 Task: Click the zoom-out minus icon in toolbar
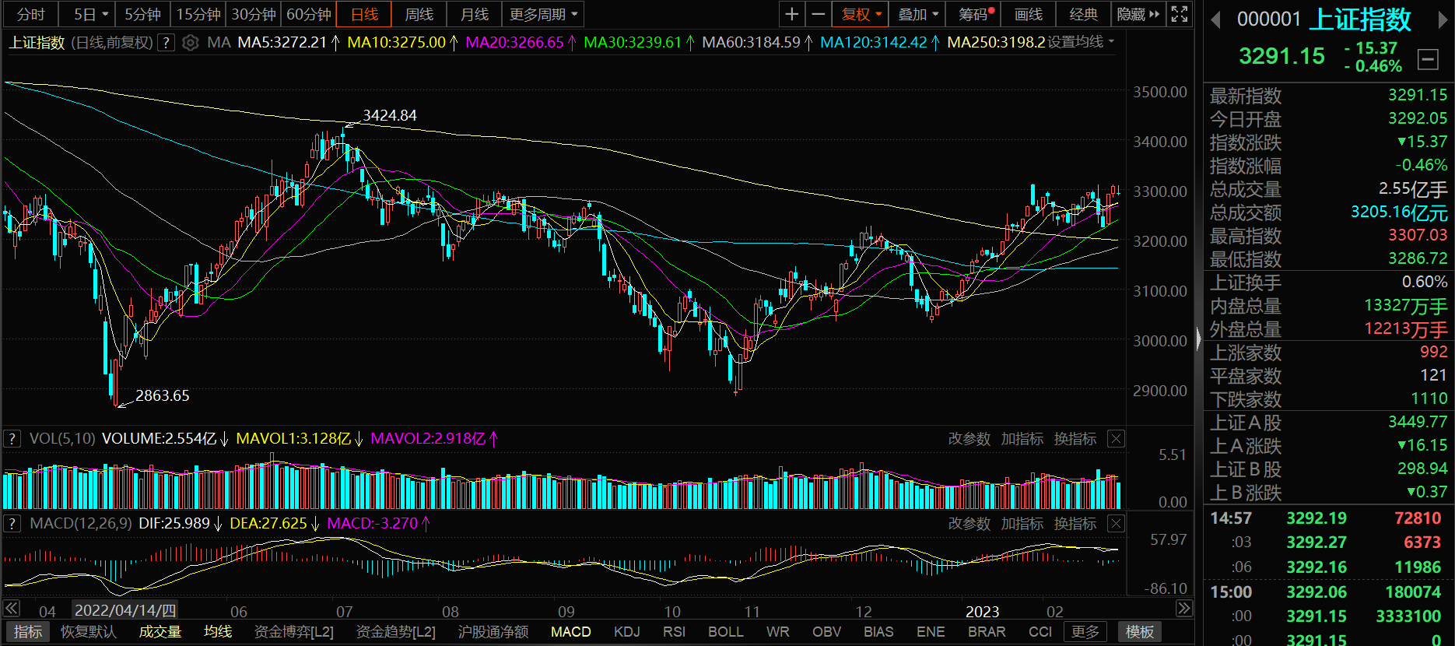[x=818, y=14]
